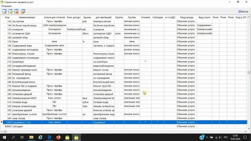251x141 pixels.
Task: Open the volume control tray icon
Action: click(x=220, y=137)
